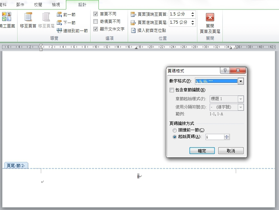Confirm with the 確定 button
This screenshot has width=279, height=210.
[x=202, y=151]
